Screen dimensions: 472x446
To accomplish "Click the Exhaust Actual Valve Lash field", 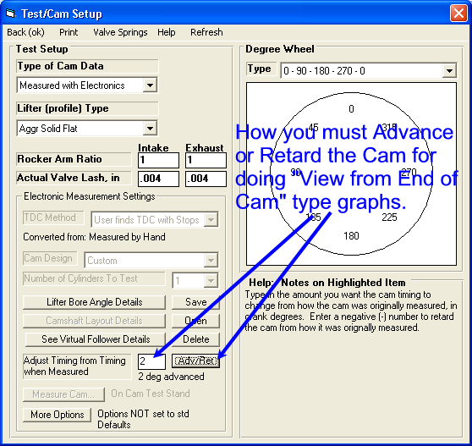I will (x=206, y=179).
